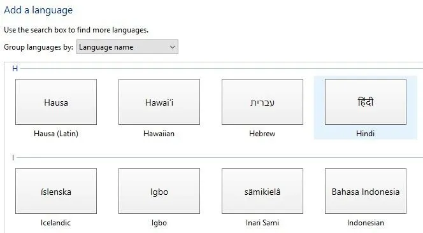This screenshot has width=423, height=233.
Task: Select the Igbo language tile
Action: 159,191
